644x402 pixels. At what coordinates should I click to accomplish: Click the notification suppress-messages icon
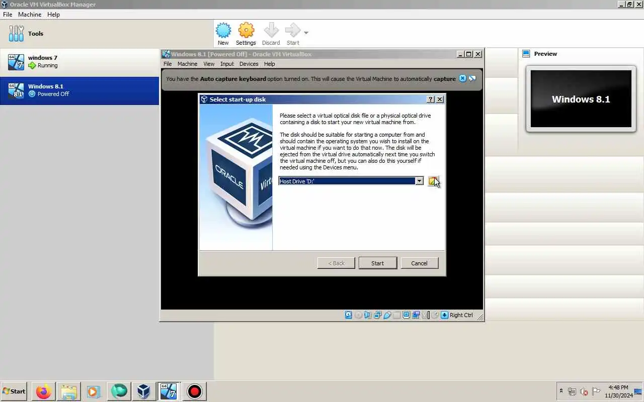click(x=472, y=78)
